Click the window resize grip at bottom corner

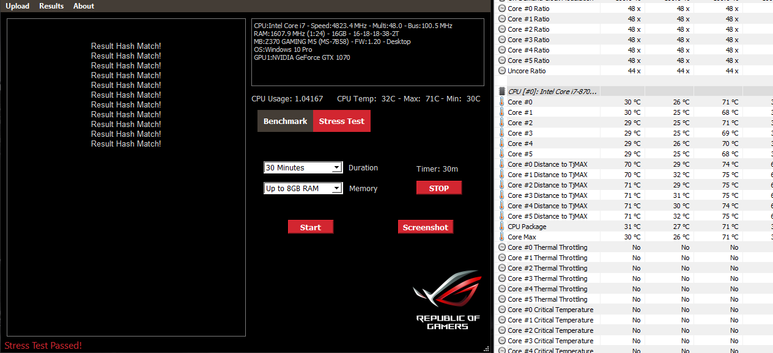487,349
